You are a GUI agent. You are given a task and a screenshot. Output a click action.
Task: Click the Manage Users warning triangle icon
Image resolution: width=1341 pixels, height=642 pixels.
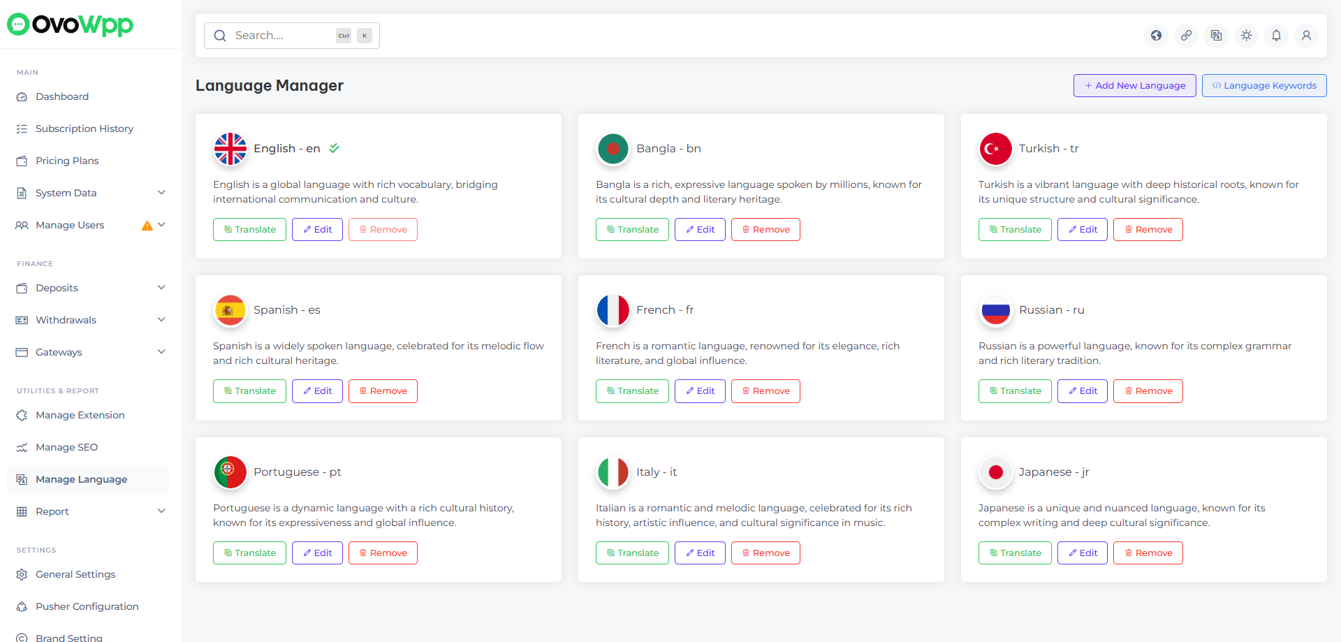click(x=147, y=226)
